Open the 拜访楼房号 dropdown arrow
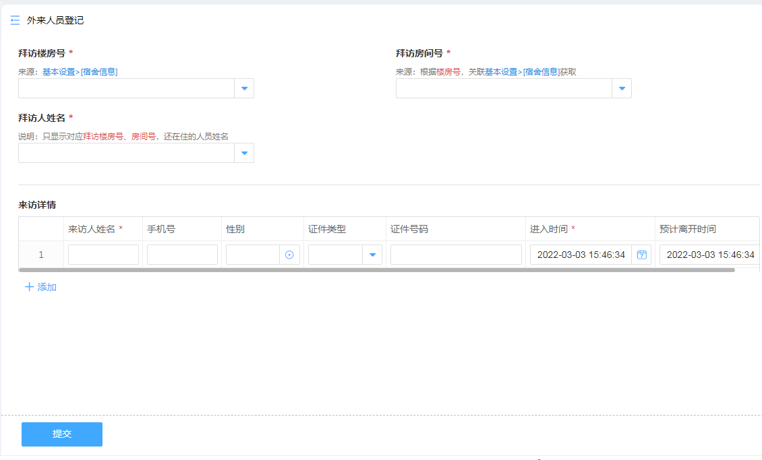 [244, 88]
